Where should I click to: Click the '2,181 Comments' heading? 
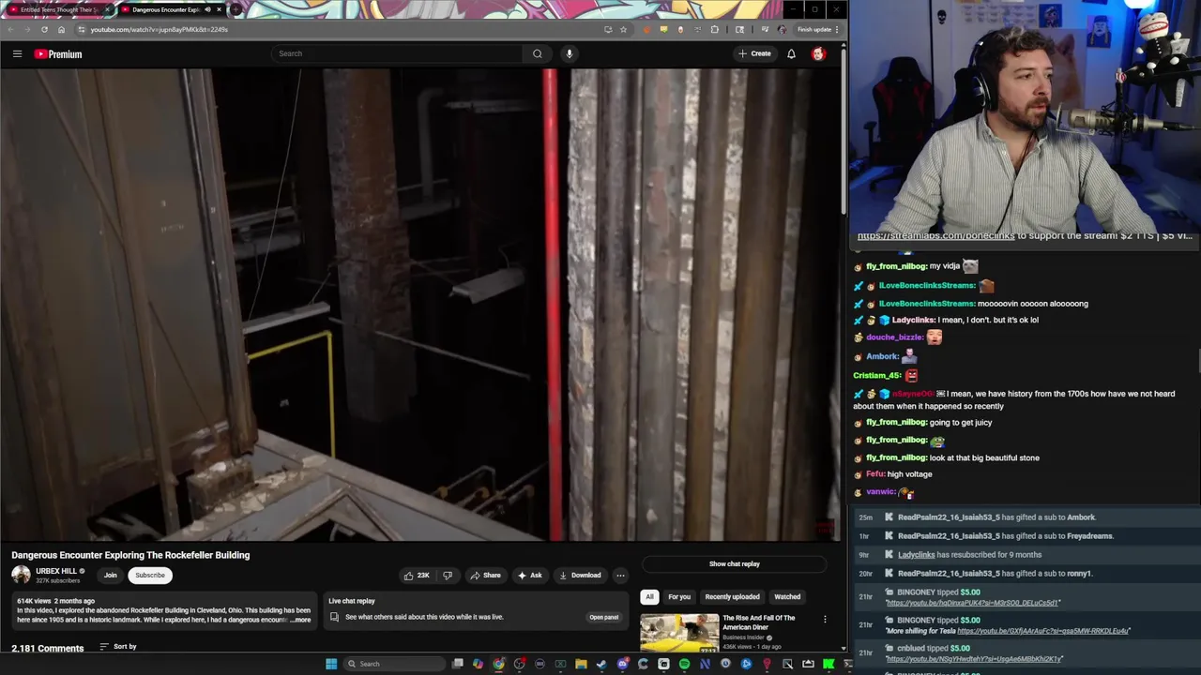pyautogui.click(x=47, y=648)
